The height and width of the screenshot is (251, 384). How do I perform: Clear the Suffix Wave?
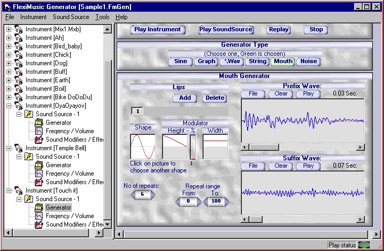click(281, 166)
